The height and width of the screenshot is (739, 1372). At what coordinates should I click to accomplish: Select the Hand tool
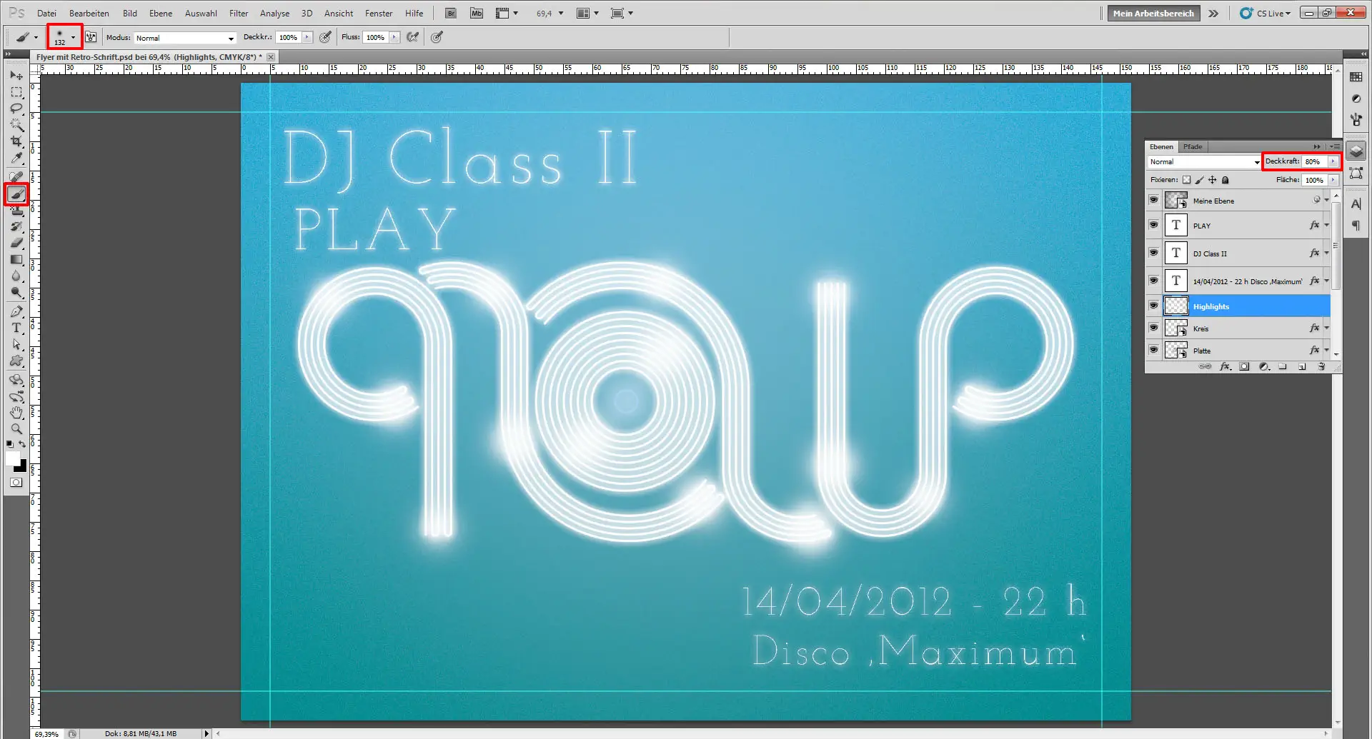click(x=16, y=413)
